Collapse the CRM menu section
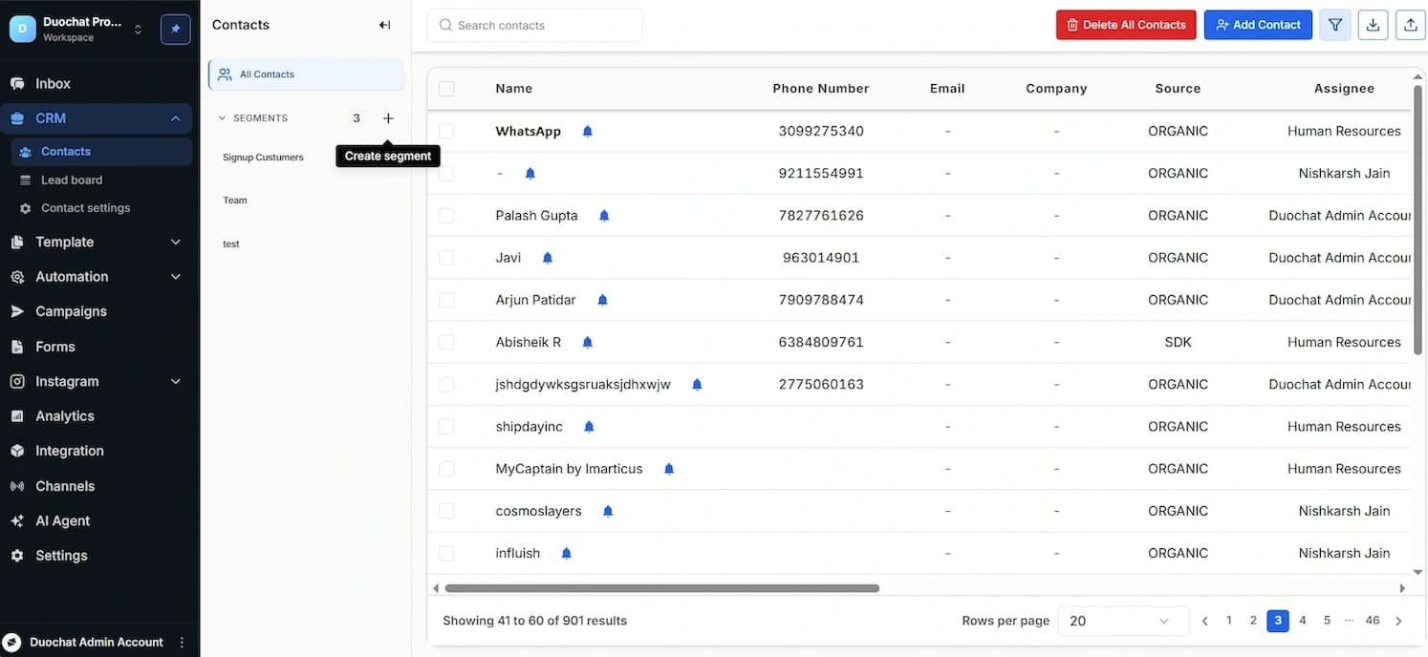1428x657 pixels. [175, 118]
